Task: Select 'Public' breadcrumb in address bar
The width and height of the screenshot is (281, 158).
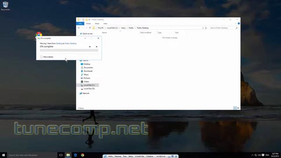Action: click(131, 28)
